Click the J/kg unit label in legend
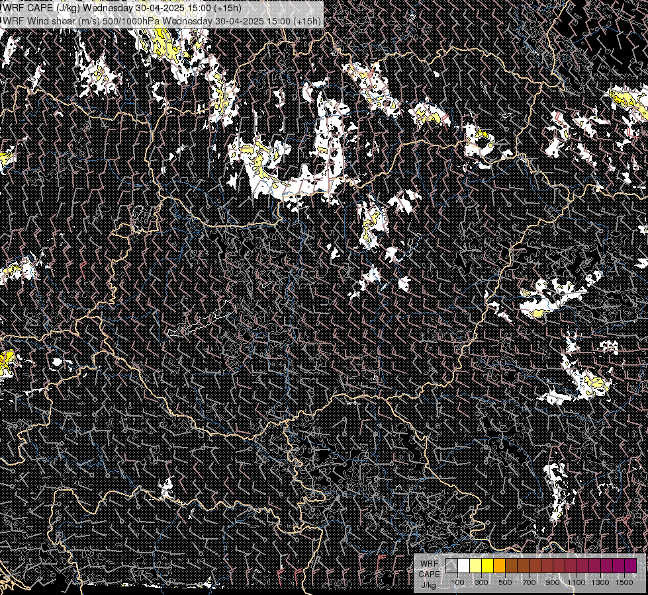Viewport: 648px width, 595px height. 428,585
